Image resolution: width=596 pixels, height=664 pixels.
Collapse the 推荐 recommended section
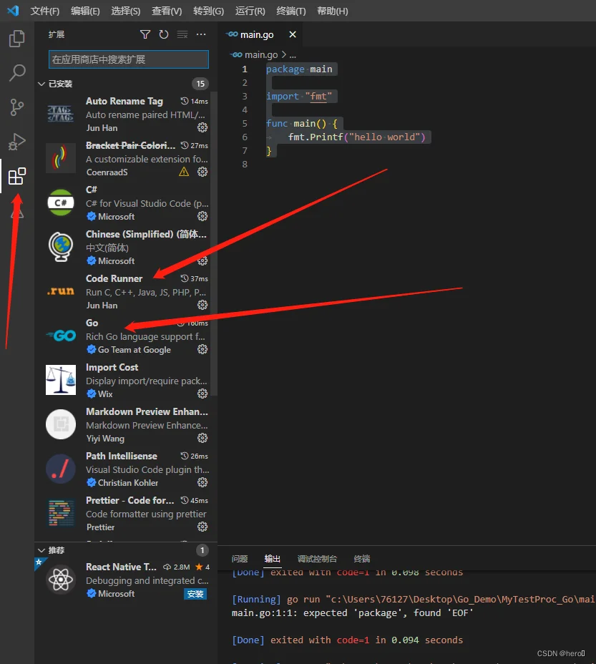click(41, 550)
